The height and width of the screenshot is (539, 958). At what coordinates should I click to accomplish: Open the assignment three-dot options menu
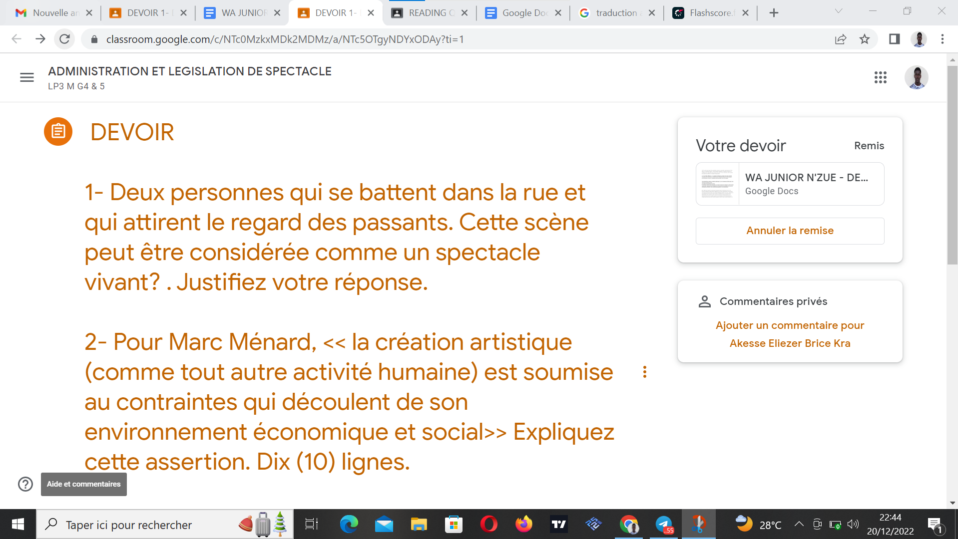(x=645, y=372)
